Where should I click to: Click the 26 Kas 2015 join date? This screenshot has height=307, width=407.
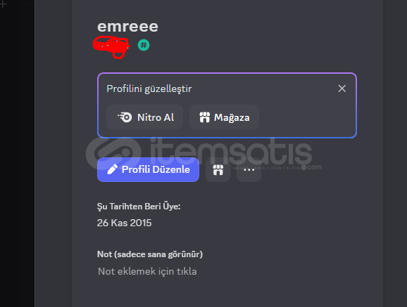[x=124, y=223]
